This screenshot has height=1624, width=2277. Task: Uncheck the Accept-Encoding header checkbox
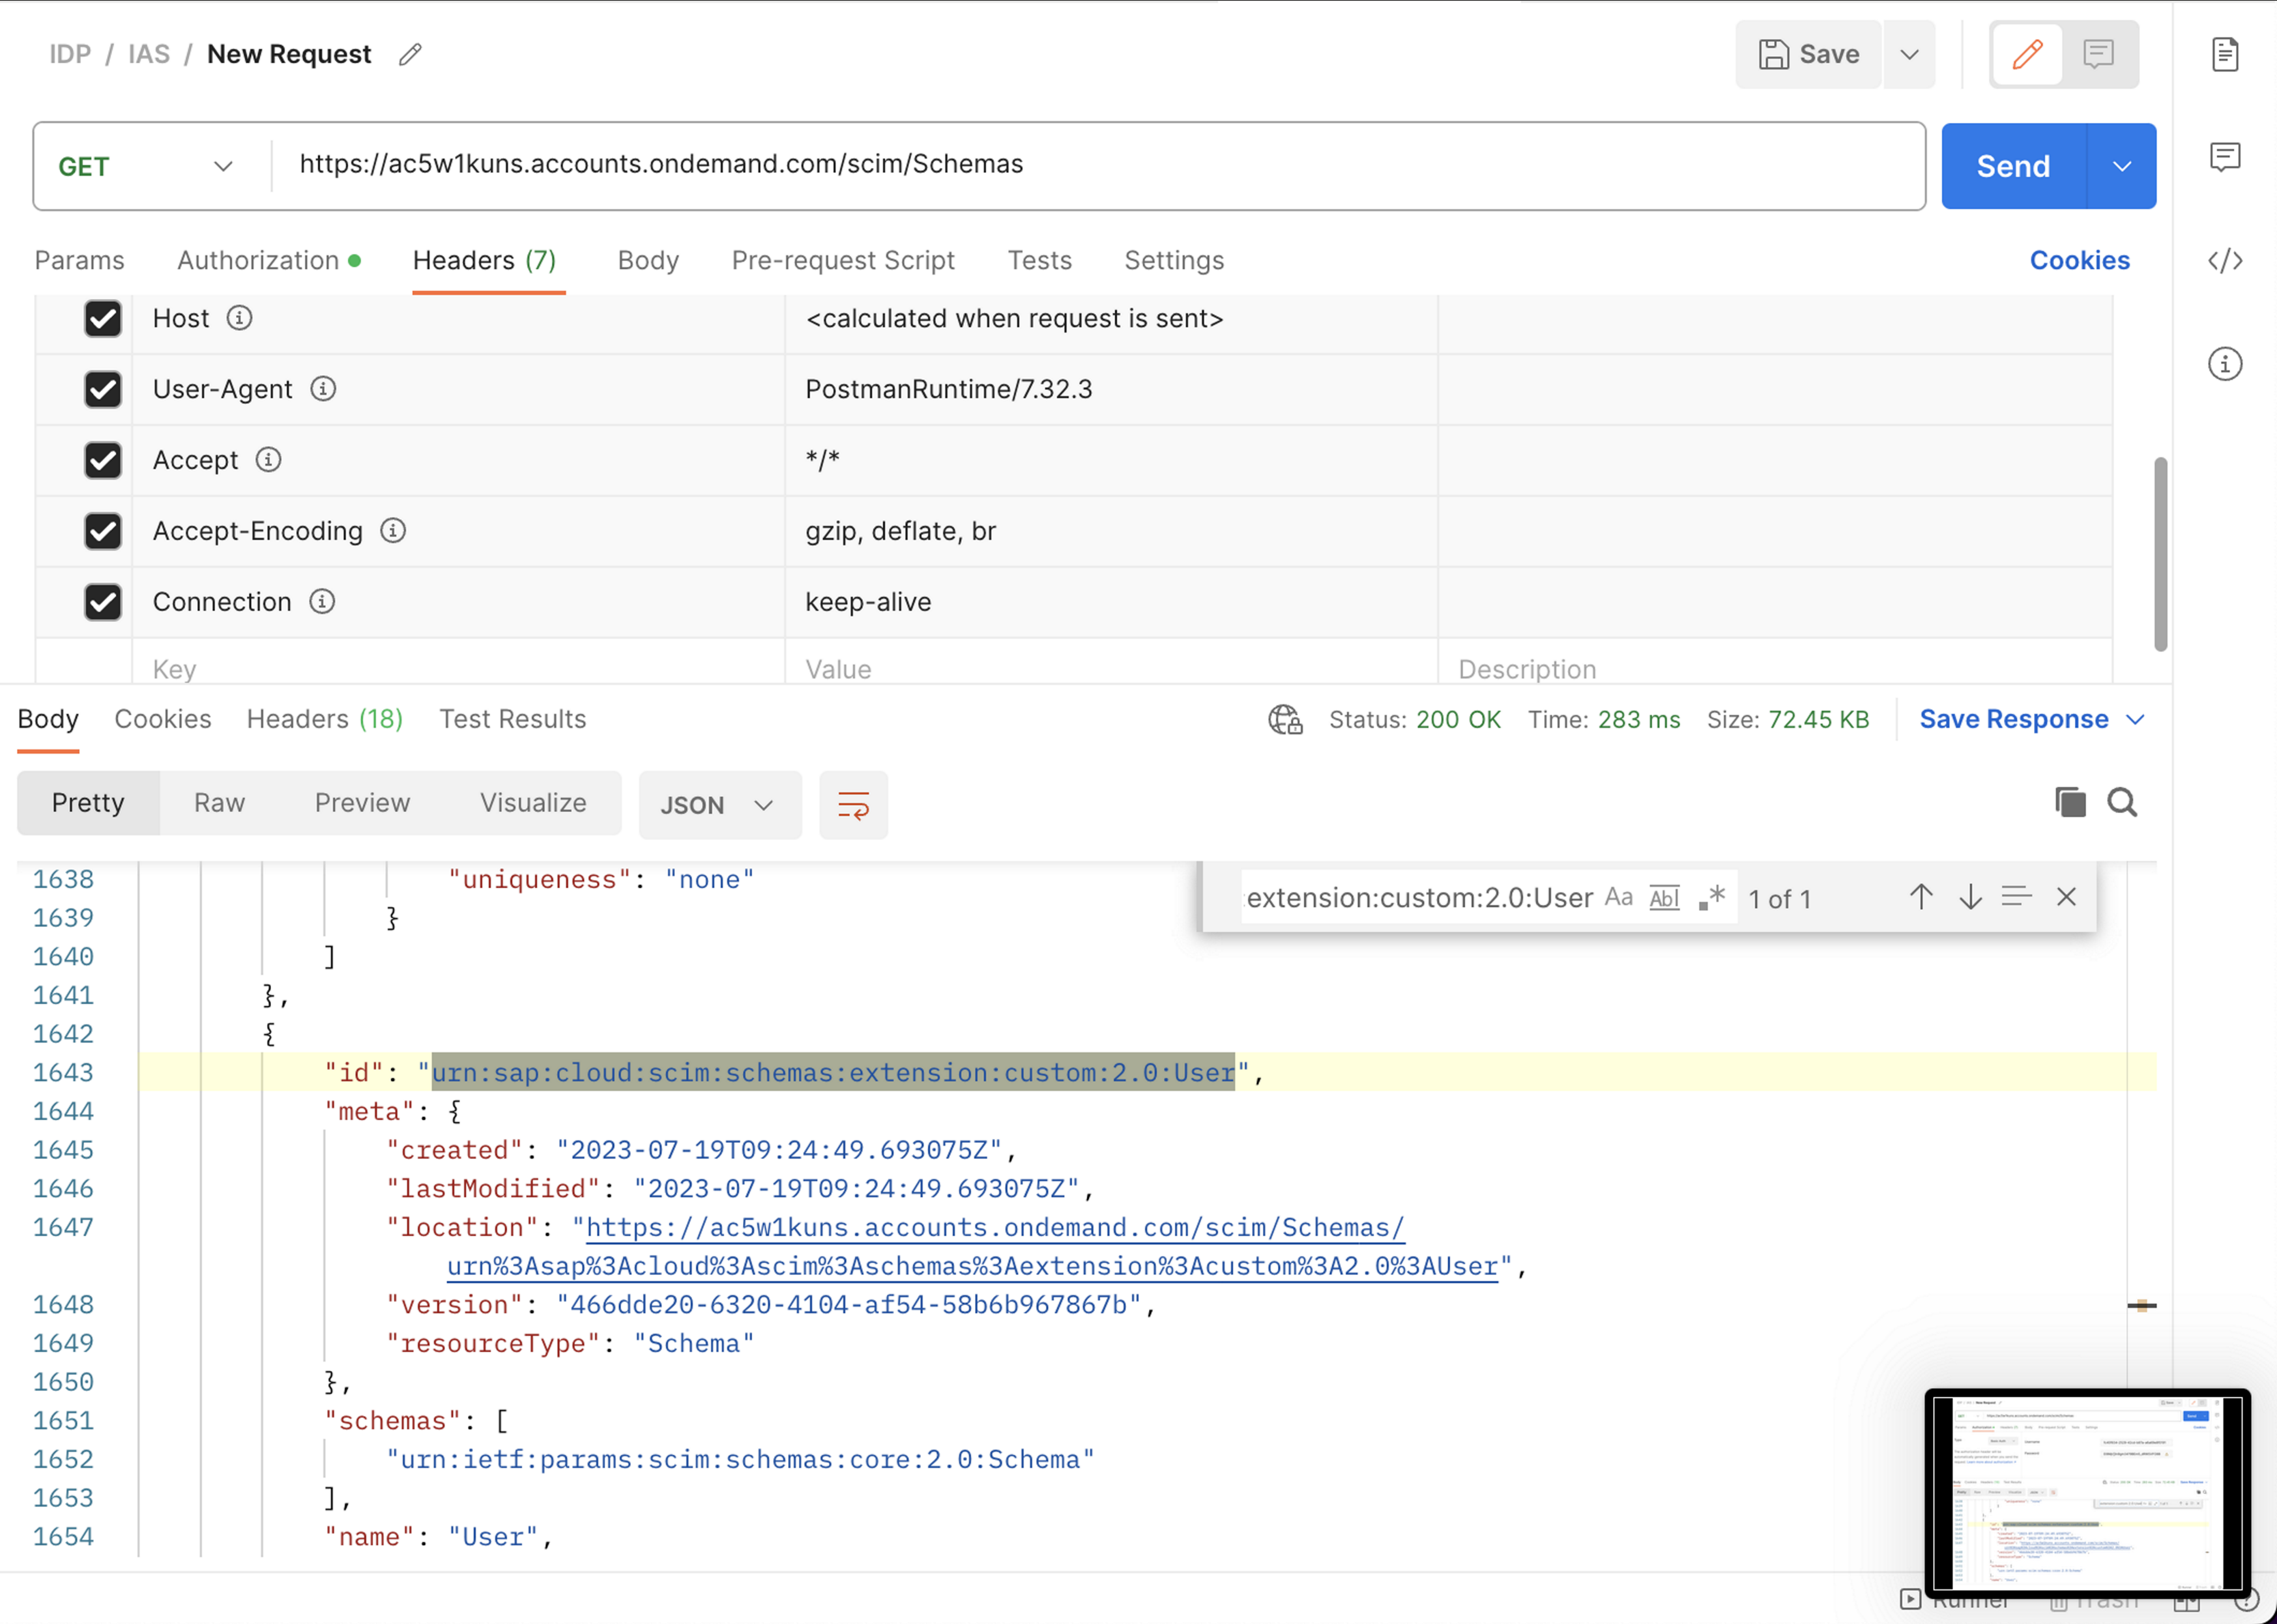103,531
